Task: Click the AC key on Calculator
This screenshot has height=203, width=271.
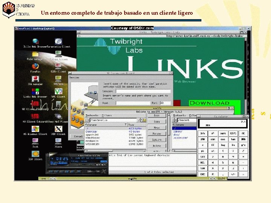Action: pyautogui.click(x=243, y=133)
